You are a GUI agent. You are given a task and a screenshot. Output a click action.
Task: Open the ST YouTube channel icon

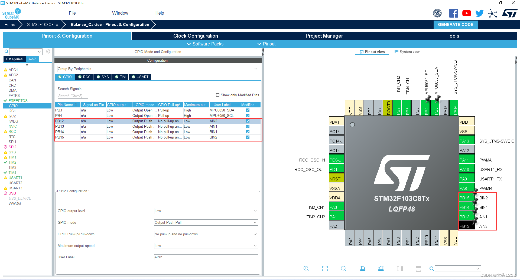467,13
